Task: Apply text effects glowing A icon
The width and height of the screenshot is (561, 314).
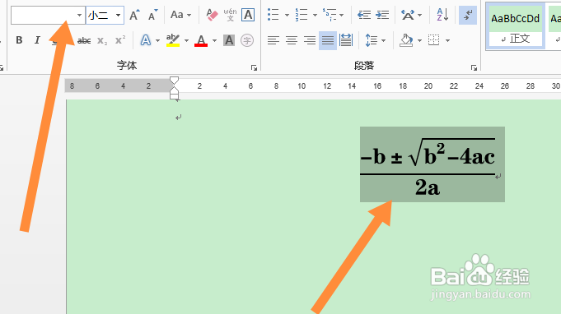Action: point(146,40)
